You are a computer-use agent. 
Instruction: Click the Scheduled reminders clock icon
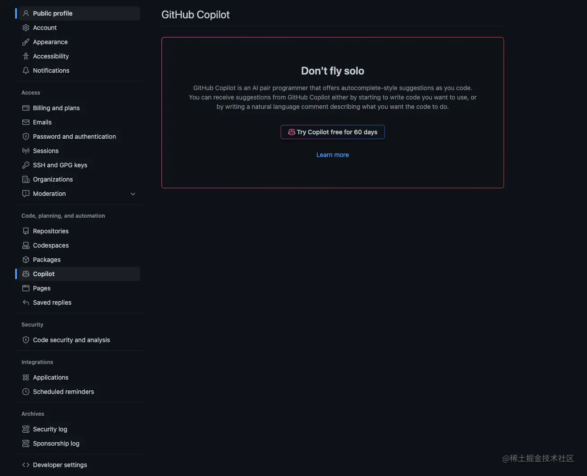pos(25,392)
